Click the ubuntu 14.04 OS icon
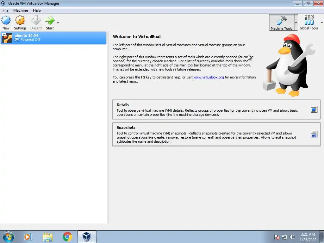This screenshot has height=243, width=324. (x=7, y=38)
